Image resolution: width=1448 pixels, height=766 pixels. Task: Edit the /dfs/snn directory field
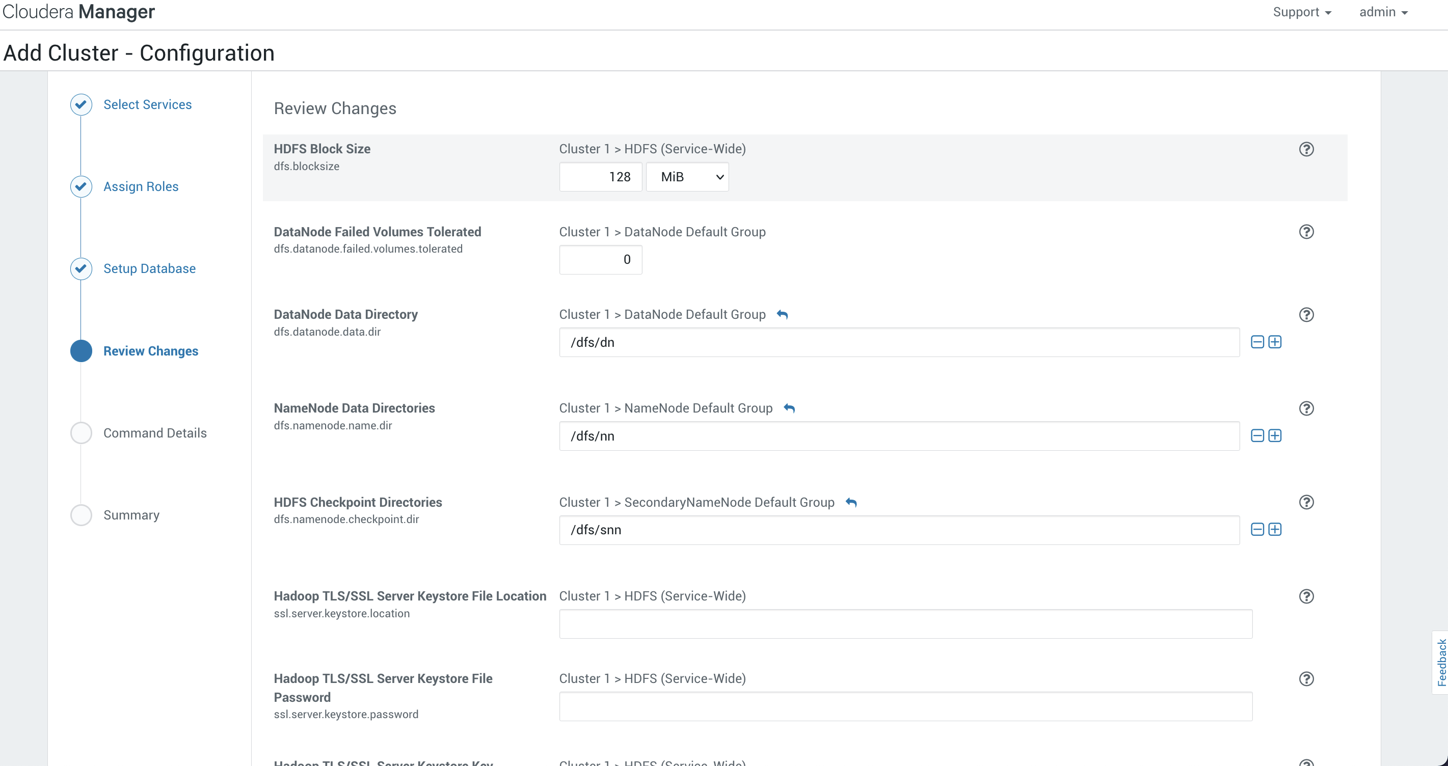click(x=899, y=530)
